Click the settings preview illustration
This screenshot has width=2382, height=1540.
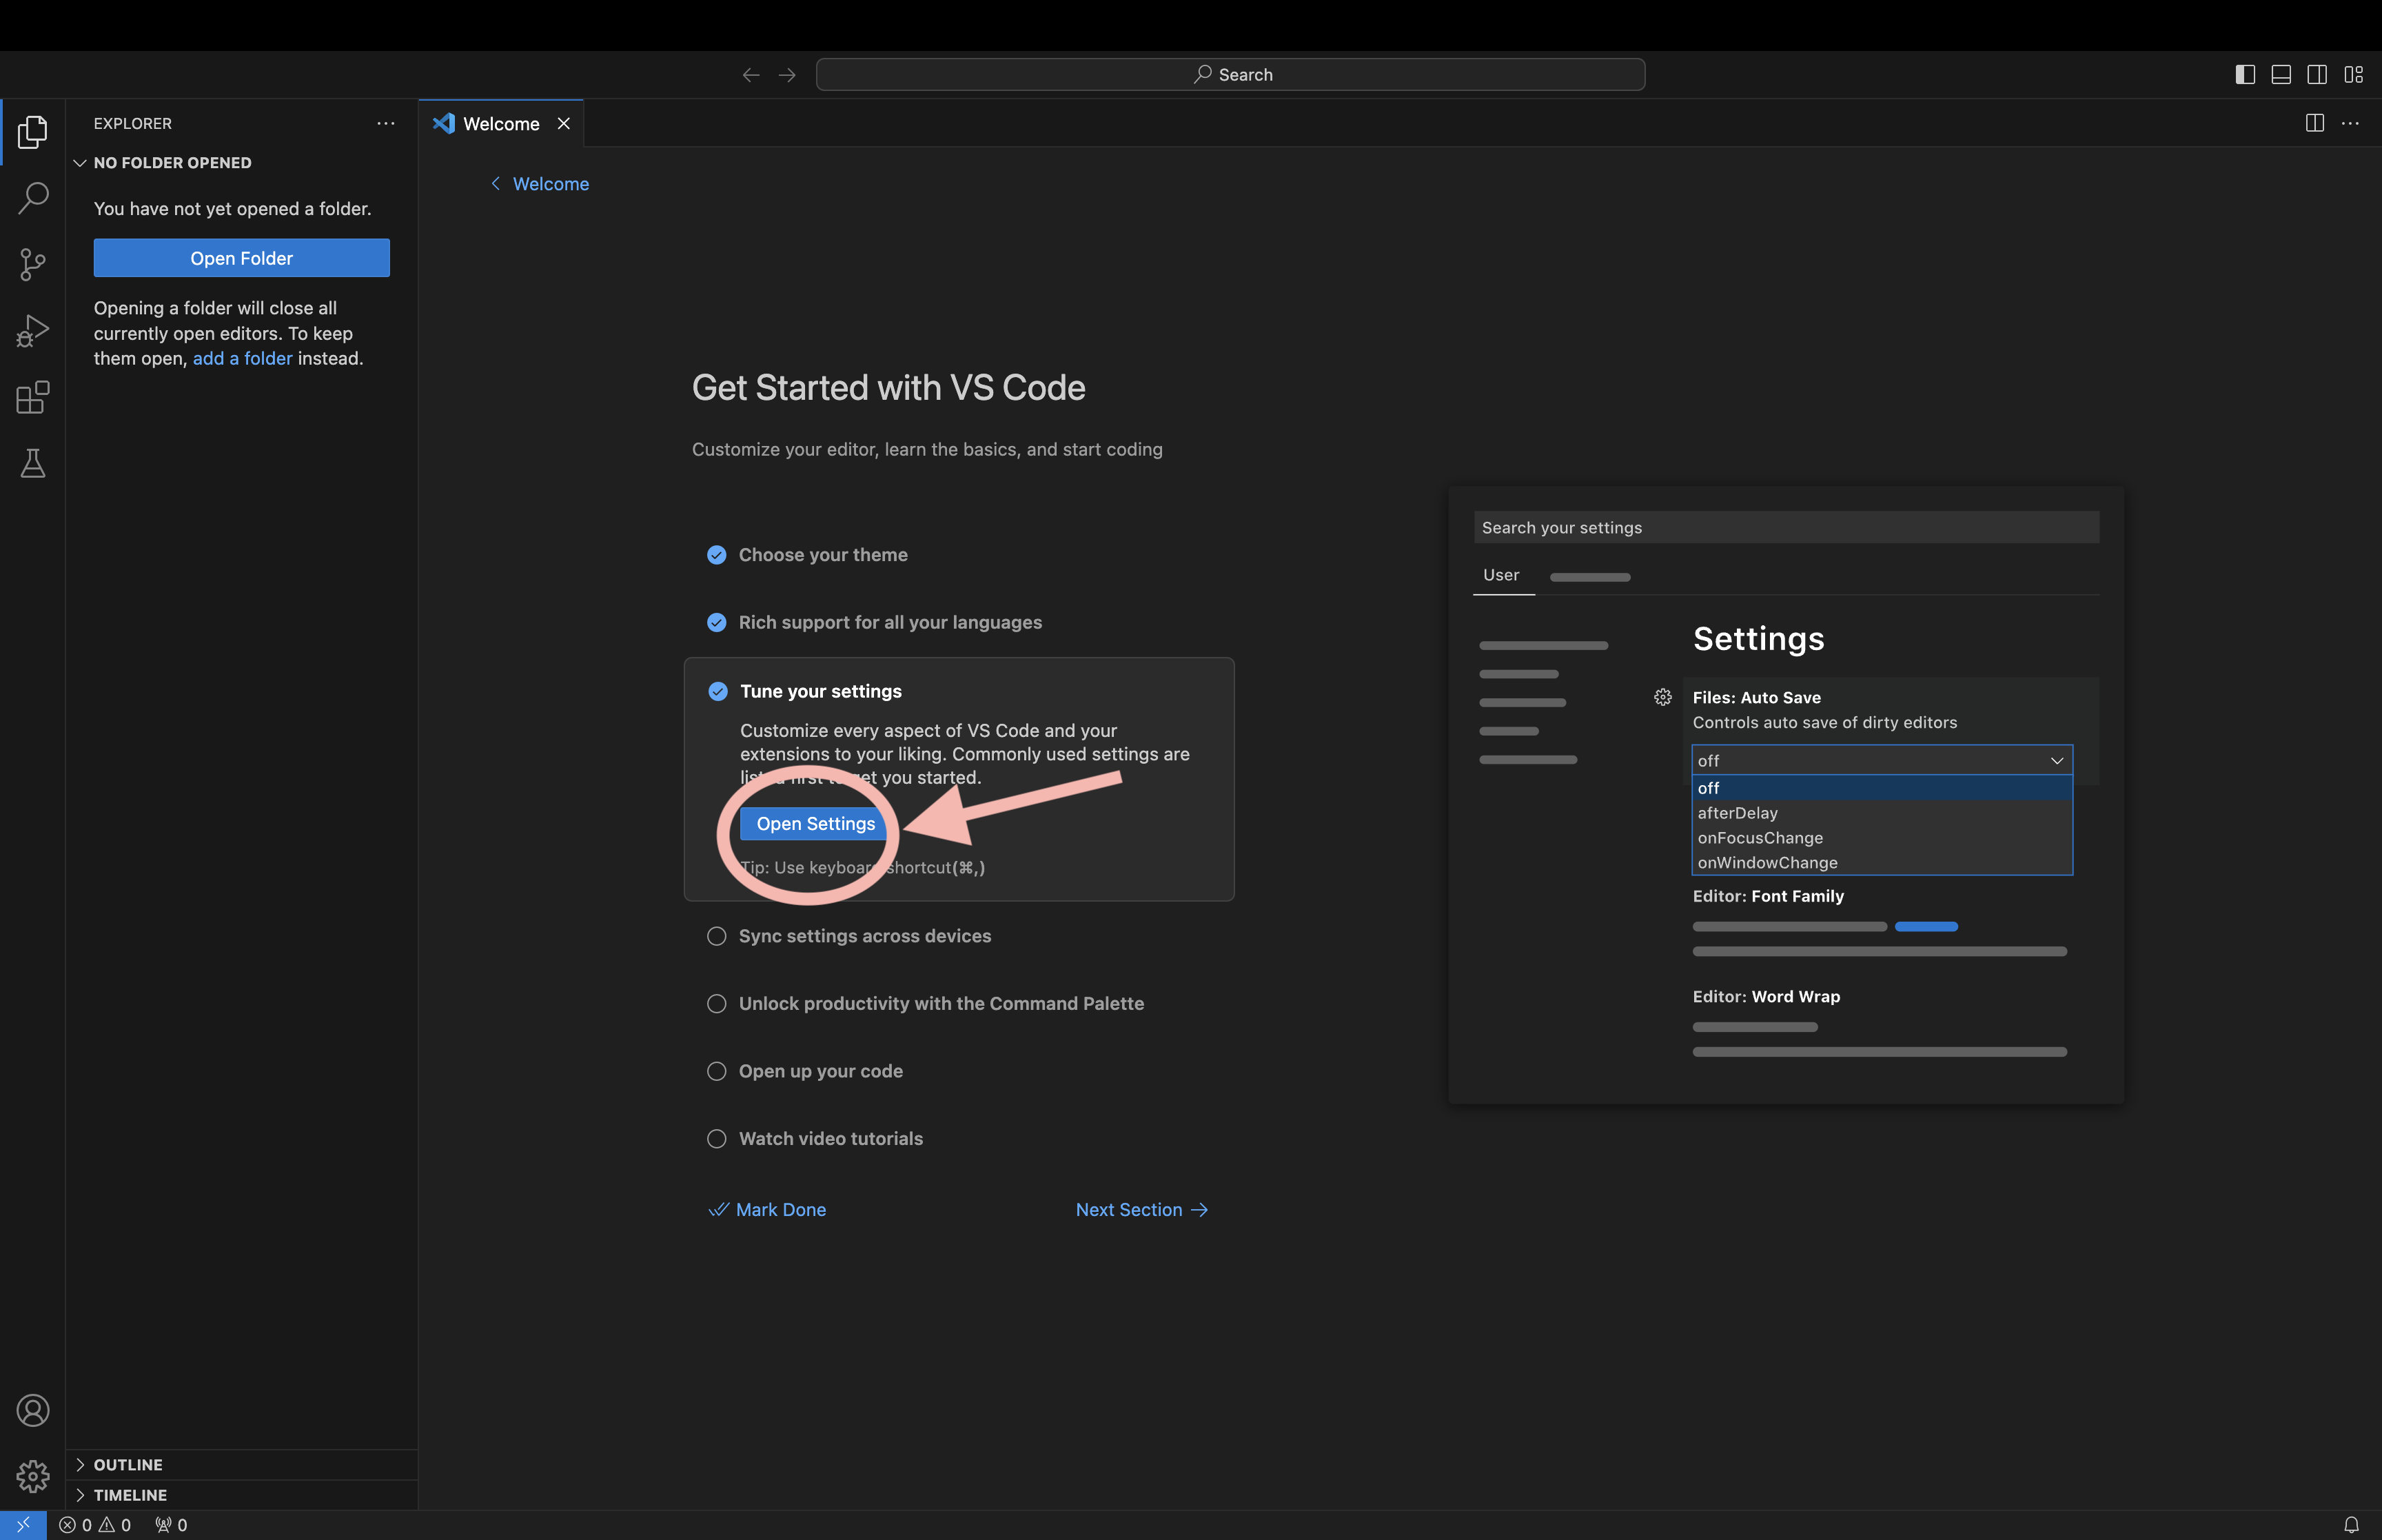(x=1787, y=795)
